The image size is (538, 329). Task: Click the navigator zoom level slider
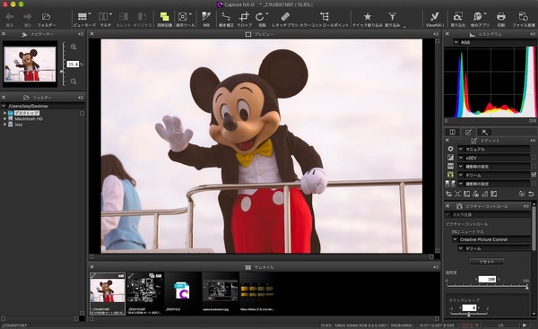click(63, 64)
